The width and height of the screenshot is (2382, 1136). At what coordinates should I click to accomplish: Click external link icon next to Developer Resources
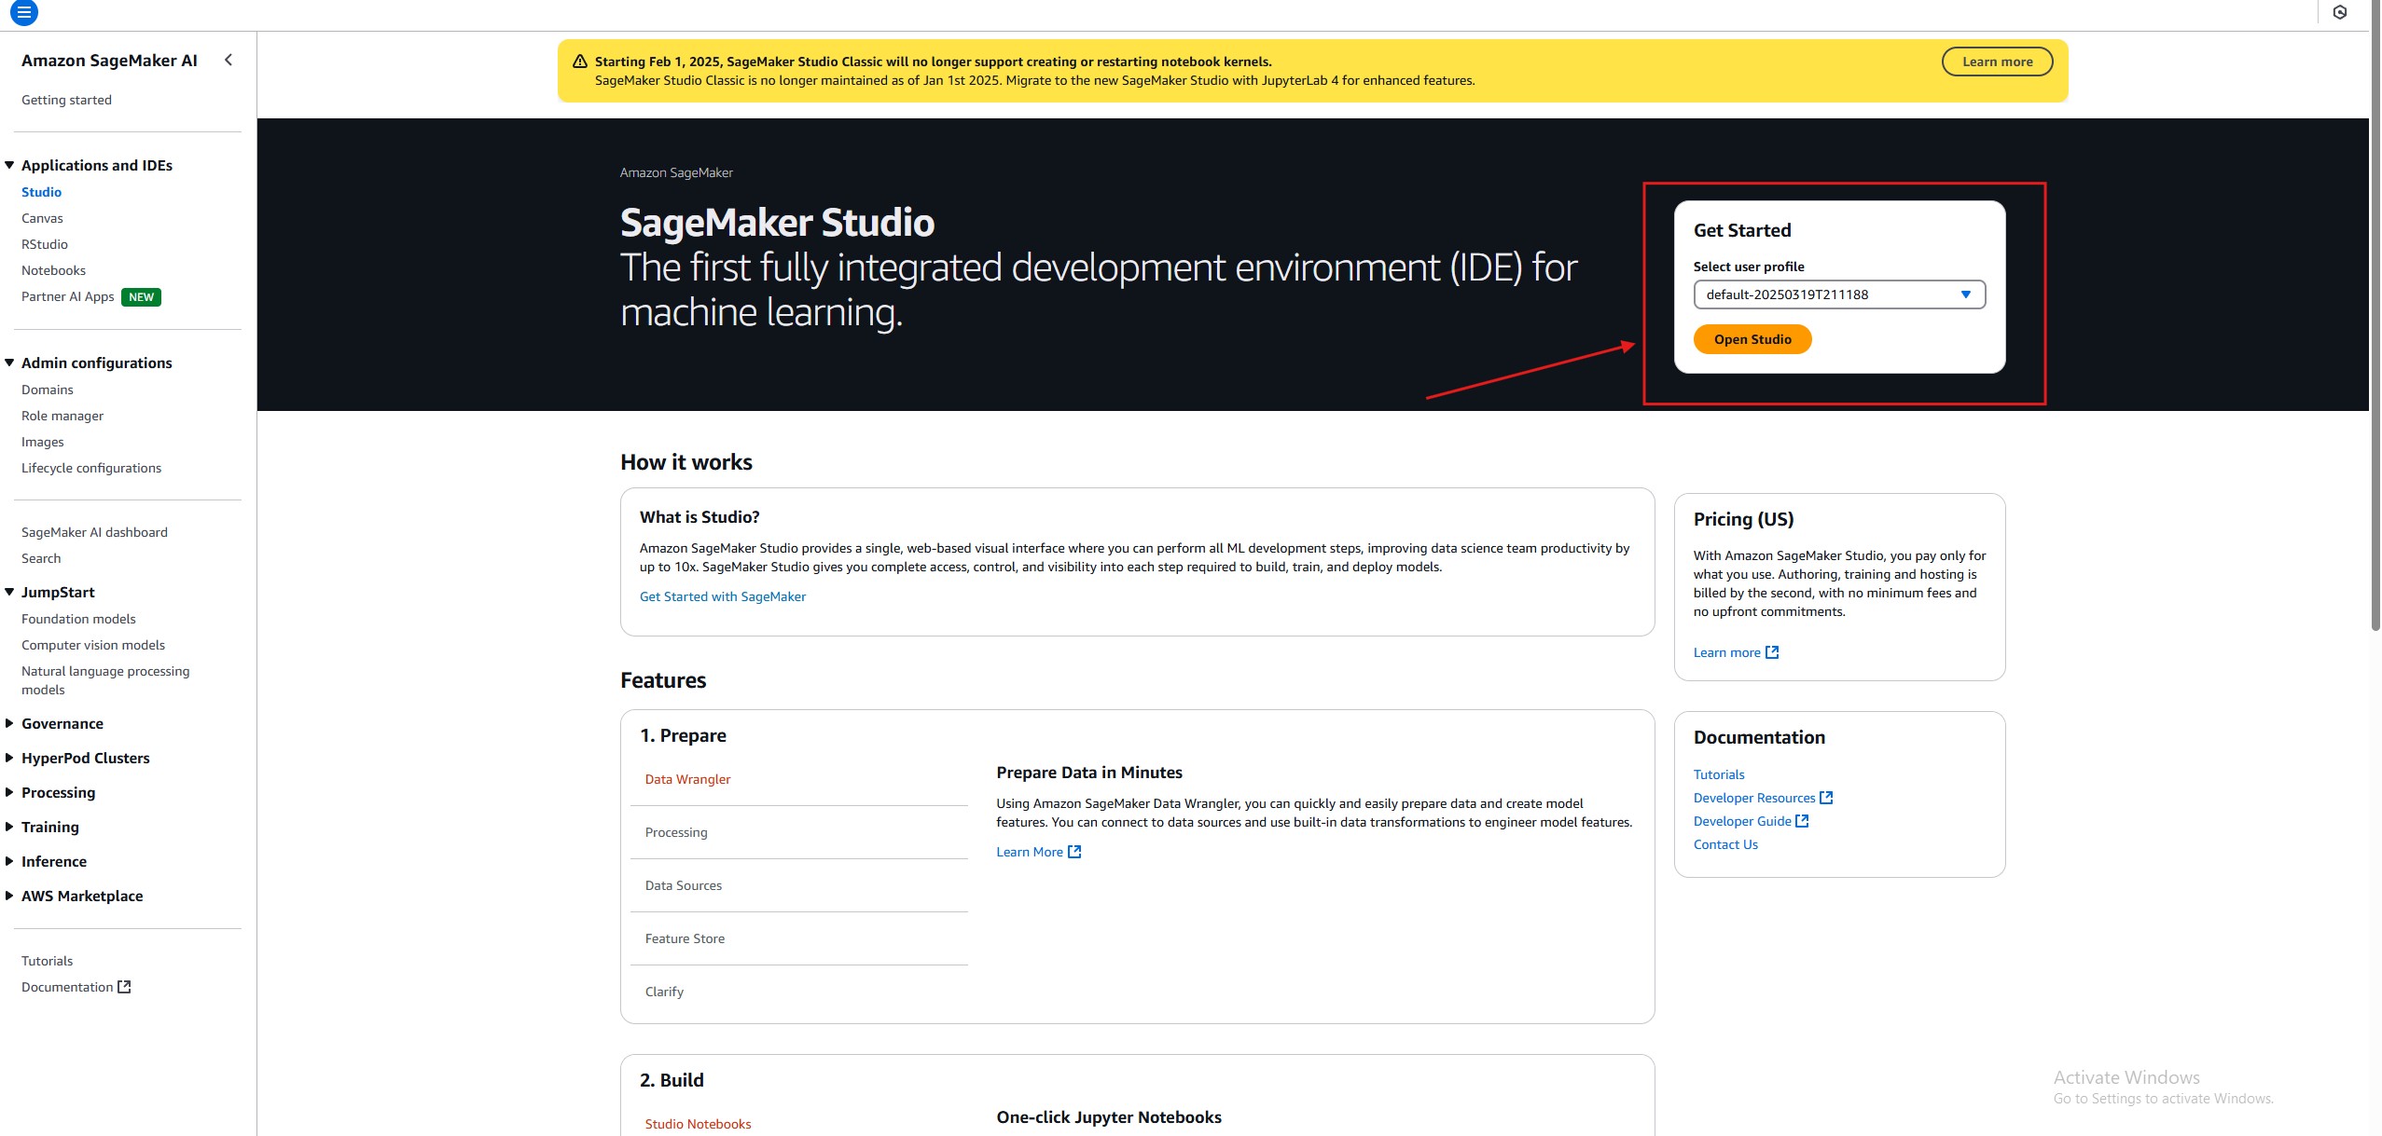pos(1826,798)
